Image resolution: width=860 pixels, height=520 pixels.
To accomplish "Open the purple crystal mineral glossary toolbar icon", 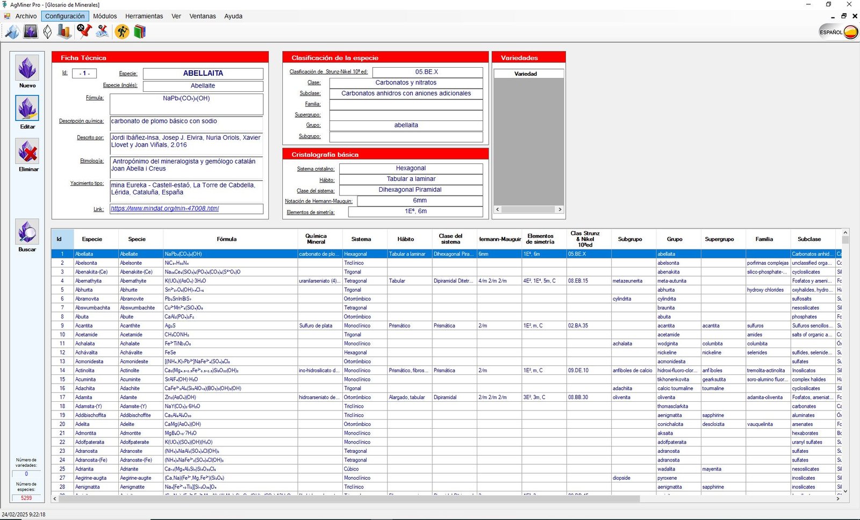I will [x=31, y=32].
